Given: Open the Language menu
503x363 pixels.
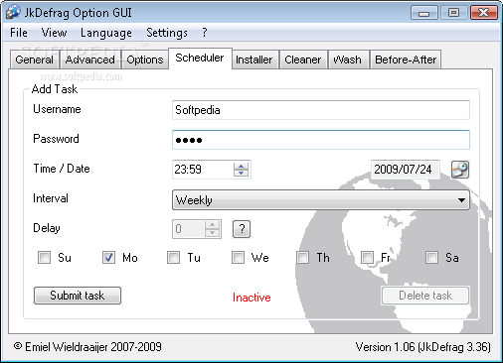Looking at the screenshot, I should pyautogui.click(x=106, y=33).
